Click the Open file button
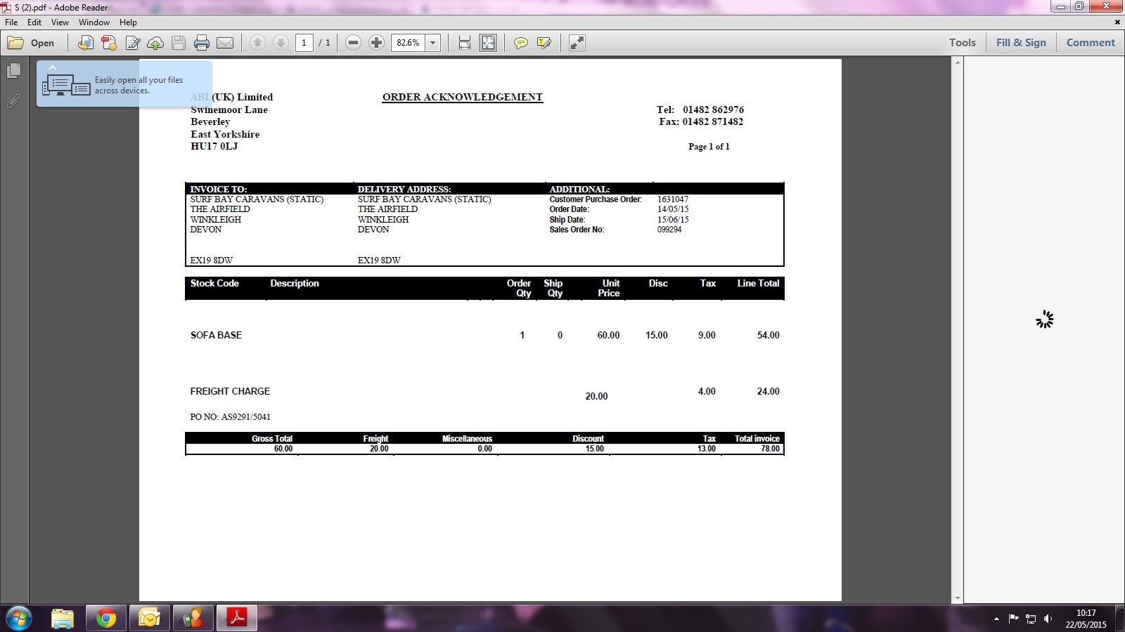 click(x=31, y=43)
